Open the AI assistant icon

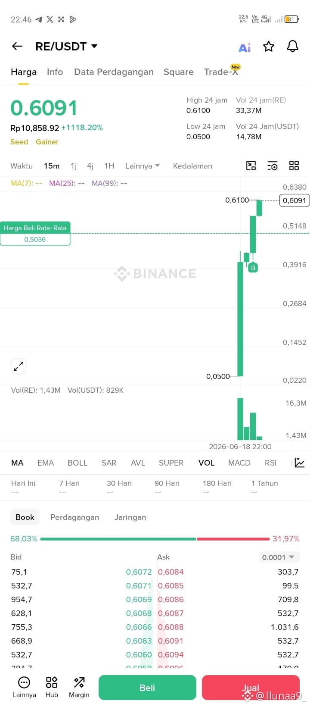[x=245, y=47]
